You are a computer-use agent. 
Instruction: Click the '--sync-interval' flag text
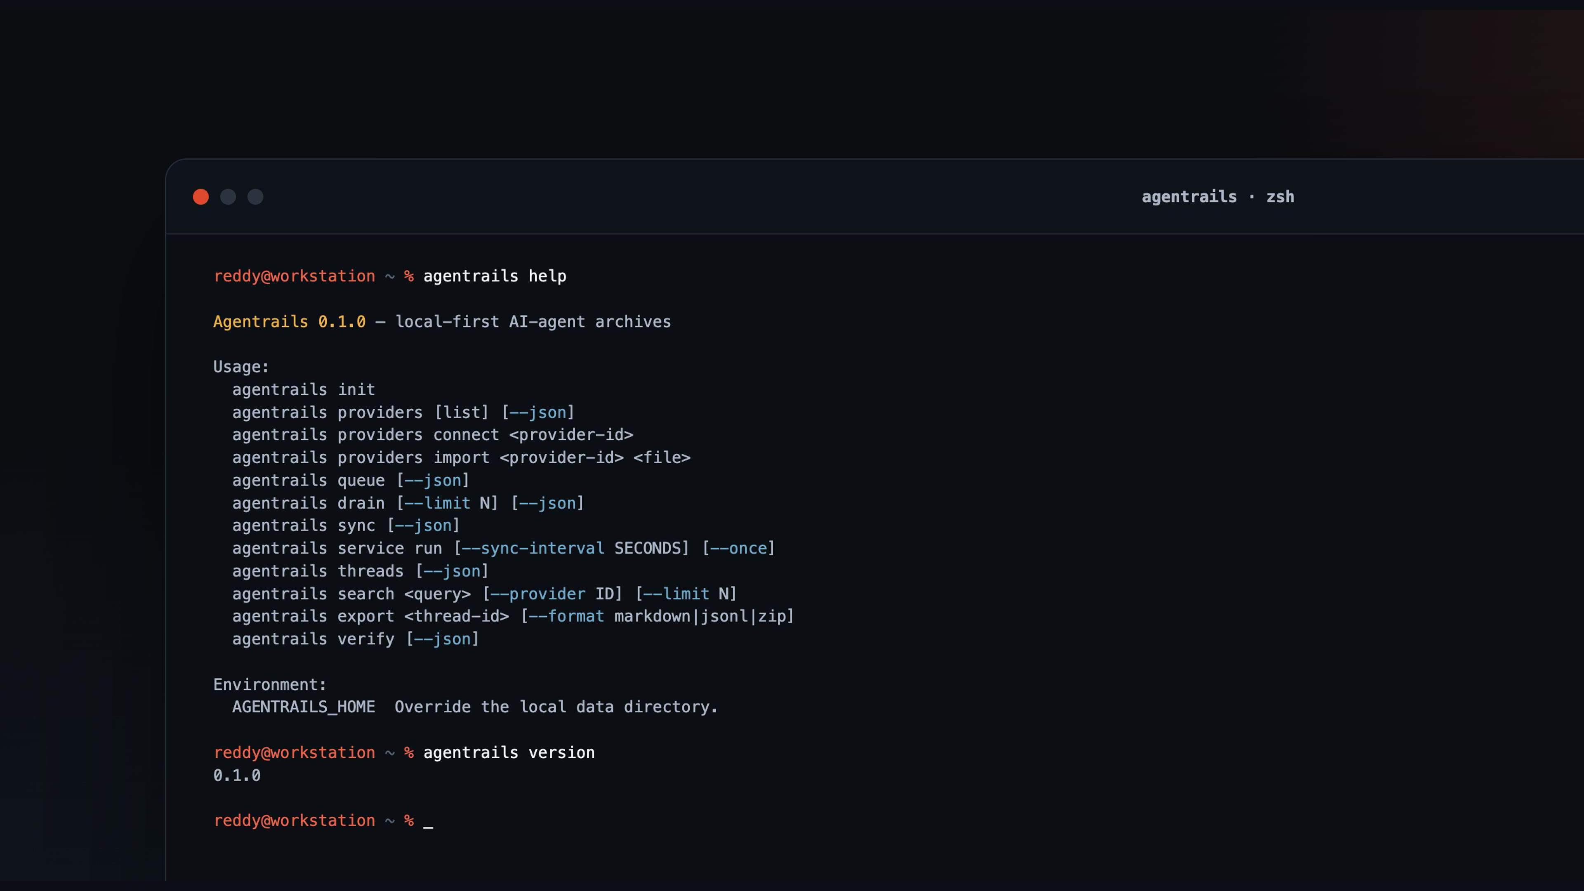click(x=533, y=549)
